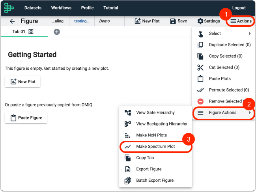This screenshot has height=192, width=256.
Task: Click the OMIQ logo icon
Action: pos(9,7)
